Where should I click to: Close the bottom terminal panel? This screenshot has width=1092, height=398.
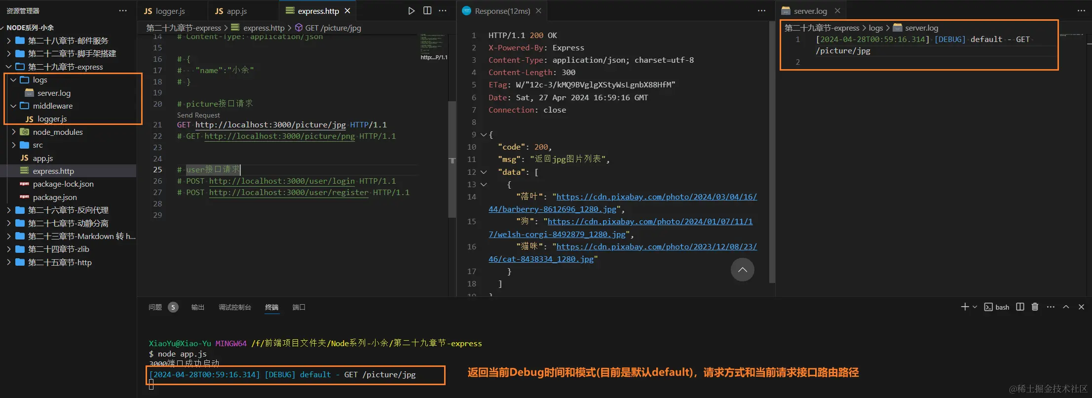(x=1081, y=307)
